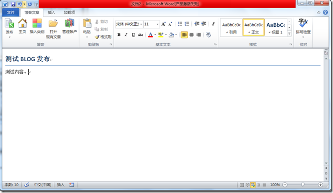Open the File (文件) tab

(11, 12)
